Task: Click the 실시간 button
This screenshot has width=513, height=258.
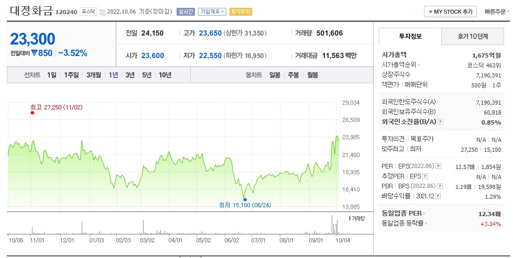Action: tap(185, 12)
